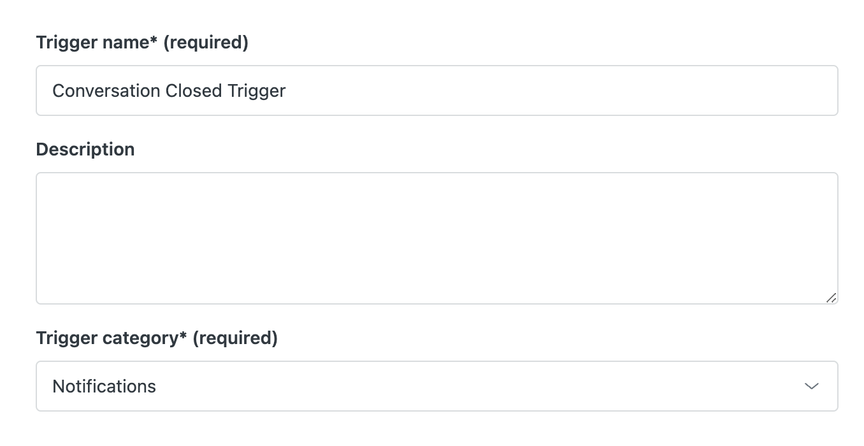Place cursor on the word "Conversation"
The width and height of the screenshot is (864, 446).
106,90
